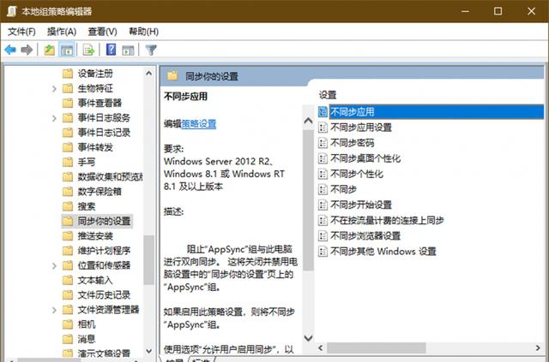This screenshot has height=362, width=549.
Task: Click the settings list horizontal scrollbar thumb
Action: pos(377,347)
